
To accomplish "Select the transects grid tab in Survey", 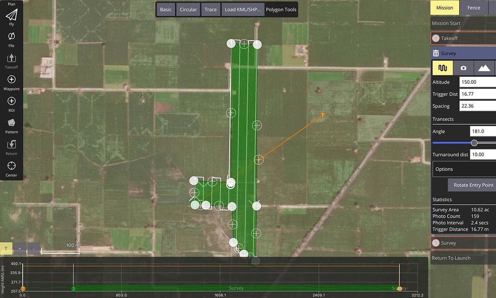I will point(442,68).
